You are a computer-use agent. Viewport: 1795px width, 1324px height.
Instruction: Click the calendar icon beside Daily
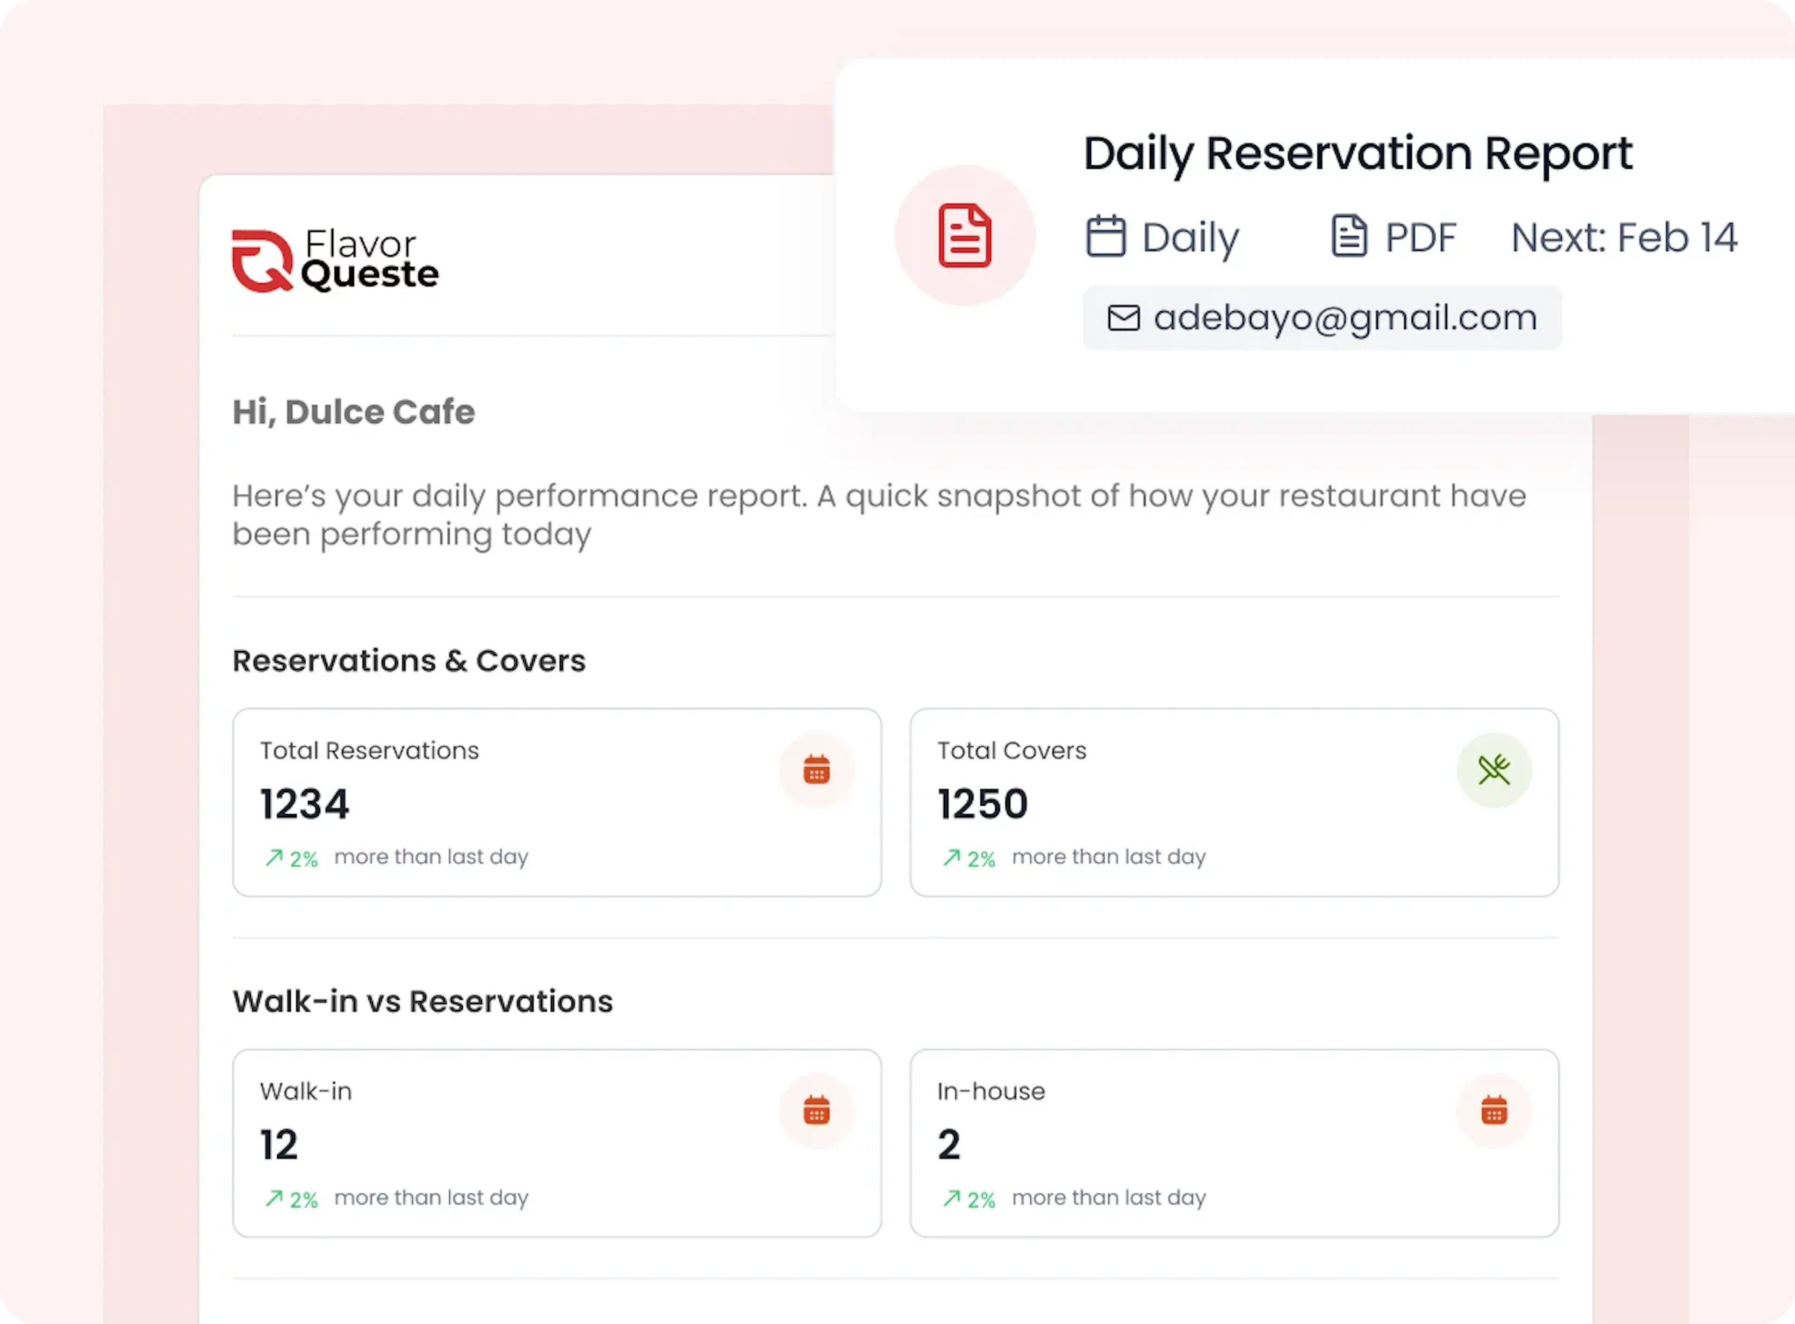click(1106, 236)
